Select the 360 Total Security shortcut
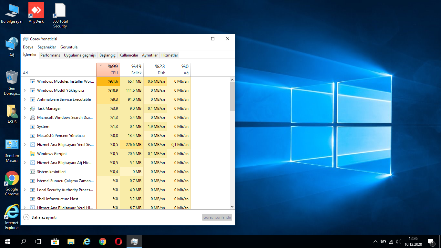 [60, 15]
